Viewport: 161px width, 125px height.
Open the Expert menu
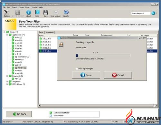coord(28,7)
